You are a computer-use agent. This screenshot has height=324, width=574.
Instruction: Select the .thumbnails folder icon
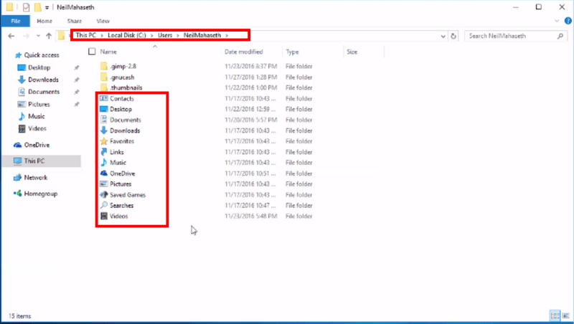104,87
